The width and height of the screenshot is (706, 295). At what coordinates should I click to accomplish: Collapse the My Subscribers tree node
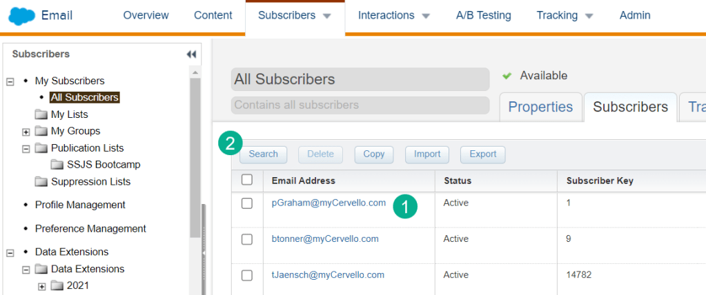(10, 81)
